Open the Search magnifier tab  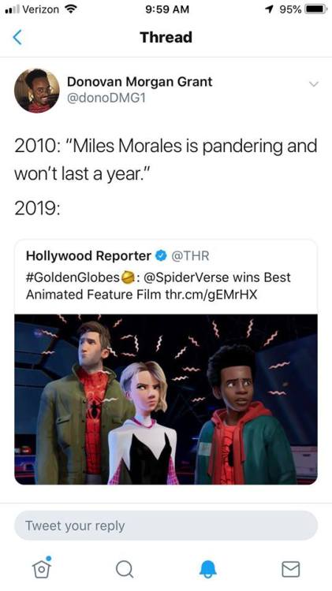[x=124, y=569]
